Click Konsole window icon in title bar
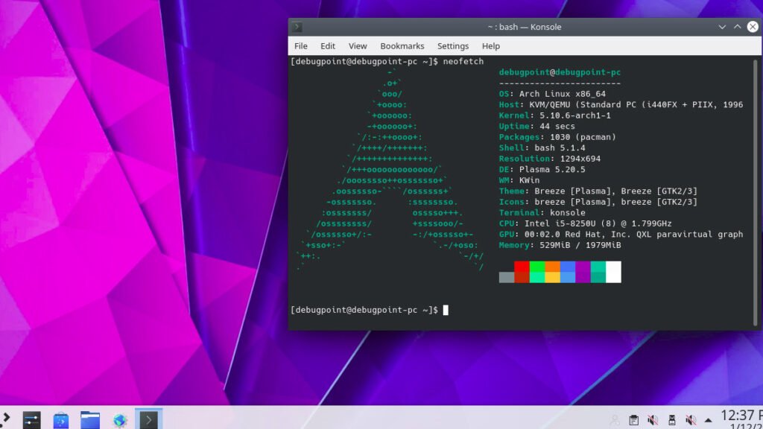The height and width of the screenshot is (429, 763). tap(297, 27)
